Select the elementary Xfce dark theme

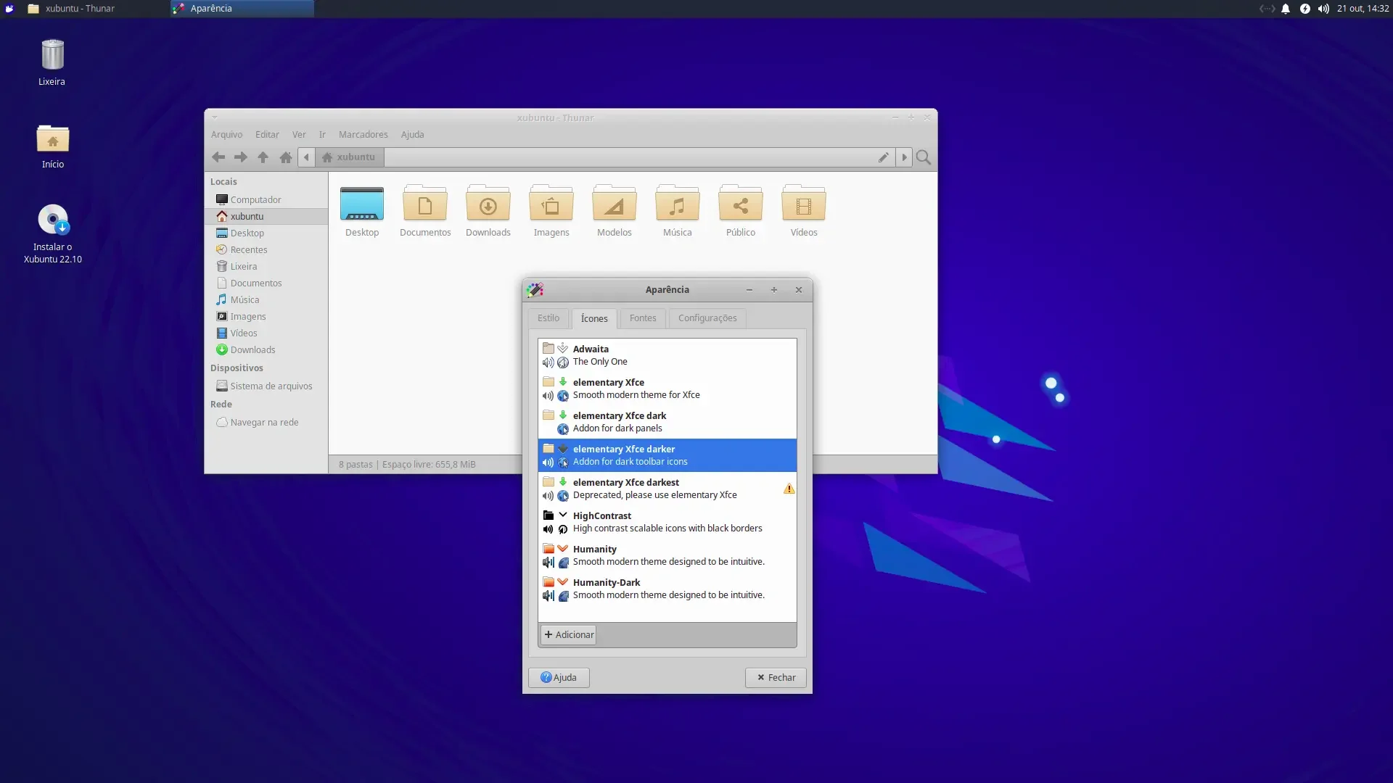[667, 422]
